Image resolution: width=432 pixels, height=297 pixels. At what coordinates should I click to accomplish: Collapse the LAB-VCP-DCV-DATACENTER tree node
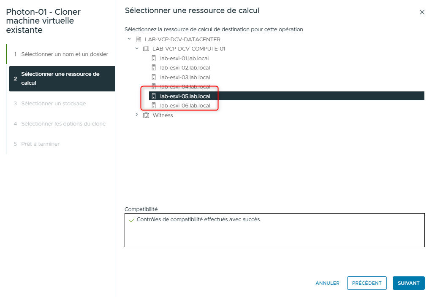[x=129, y=39]
